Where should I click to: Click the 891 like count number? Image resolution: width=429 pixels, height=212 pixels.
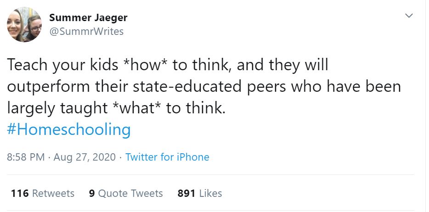pos(187,193)
